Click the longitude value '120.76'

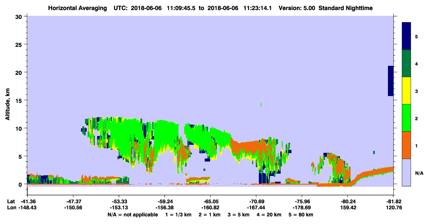393,208
